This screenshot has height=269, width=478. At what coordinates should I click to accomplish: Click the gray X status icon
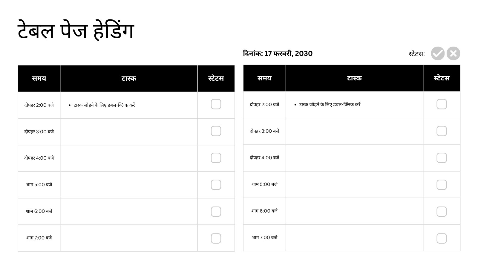click(x=453, y=54)
